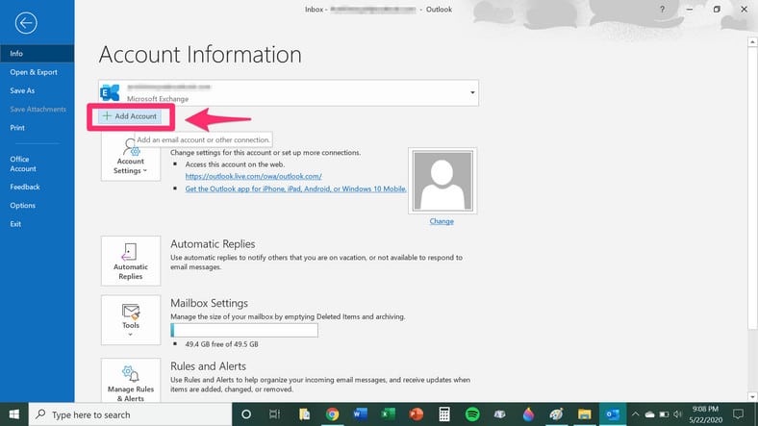
Task: Show hidden system tray icons
Action: click(636, 414)
